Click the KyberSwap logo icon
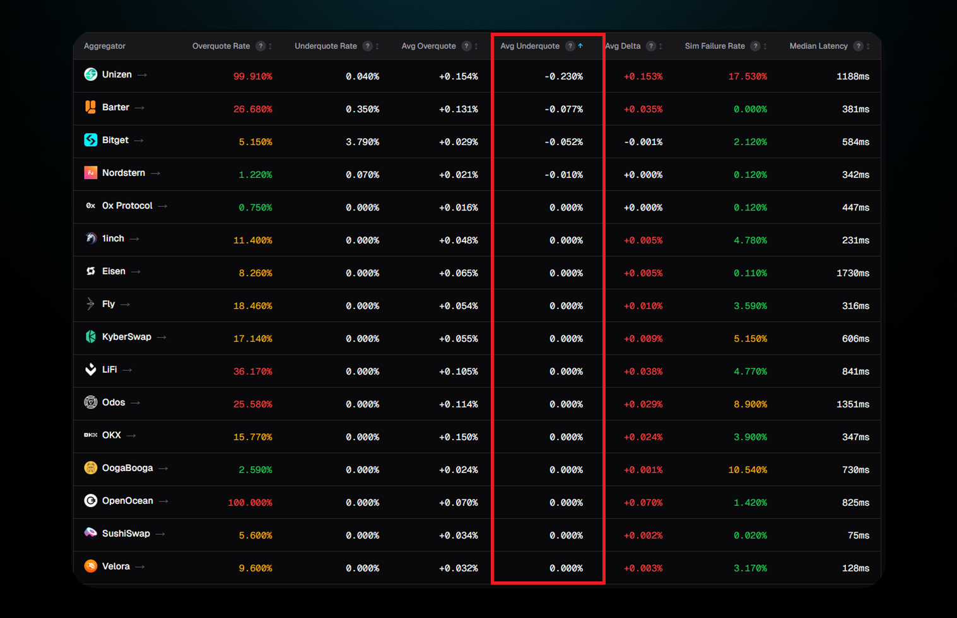The height and width of the screenshot is (618, 957). pos(91,337)
